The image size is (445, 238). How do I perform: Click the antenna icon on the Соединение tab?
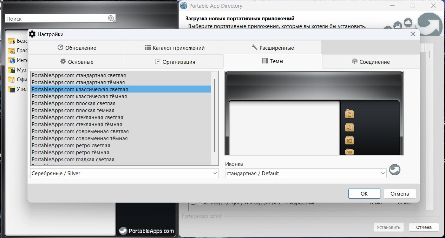coord(355,62)
